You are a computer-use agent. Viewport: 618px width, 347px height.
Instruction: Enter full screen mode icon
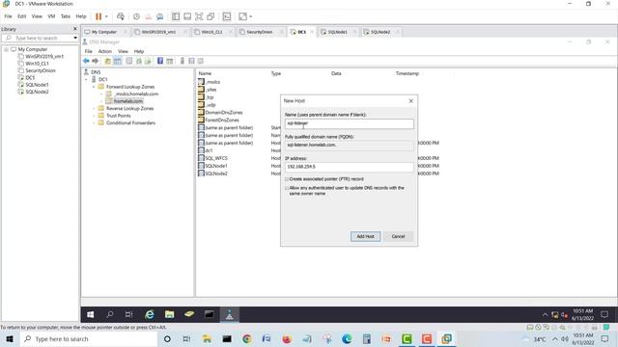199,16
